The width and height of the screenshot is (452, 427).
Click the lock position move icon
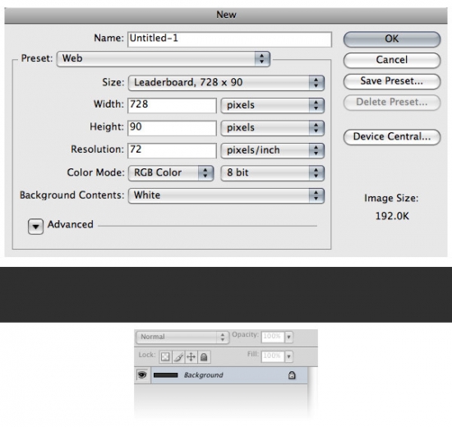pos(191,357)
